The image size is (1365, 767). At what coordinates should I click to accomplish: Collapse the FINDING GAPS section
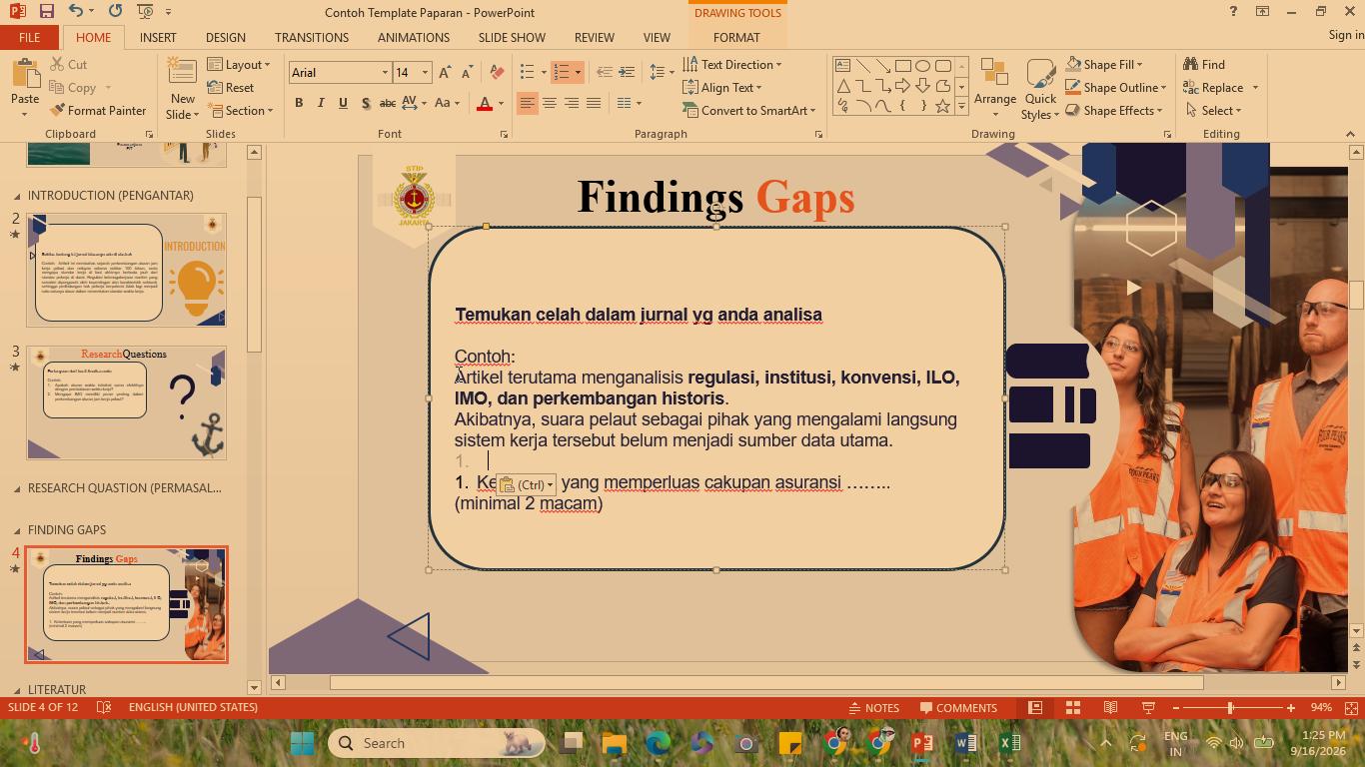16,530
